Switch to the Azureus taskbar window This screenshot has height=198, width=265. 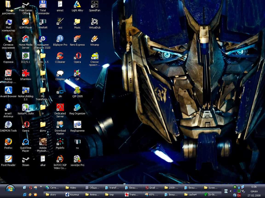point(72,194)
